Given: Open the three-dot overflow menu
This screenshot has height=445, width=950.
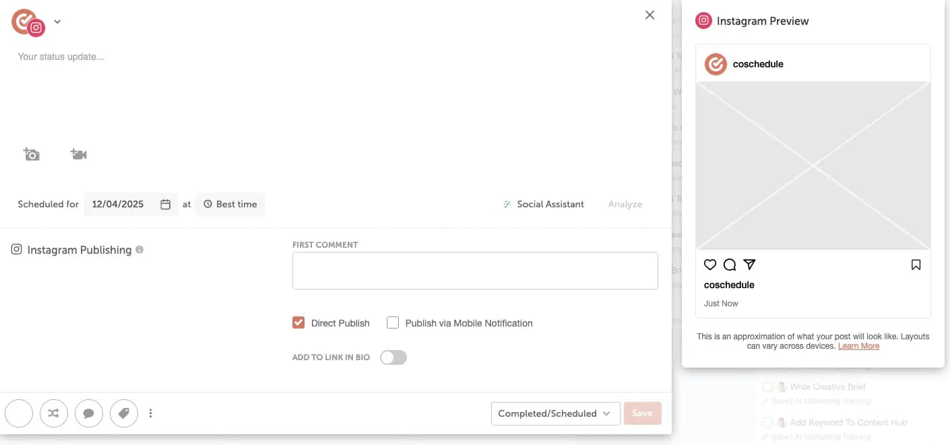Looking at the screenshot, I should coord(150,413).
